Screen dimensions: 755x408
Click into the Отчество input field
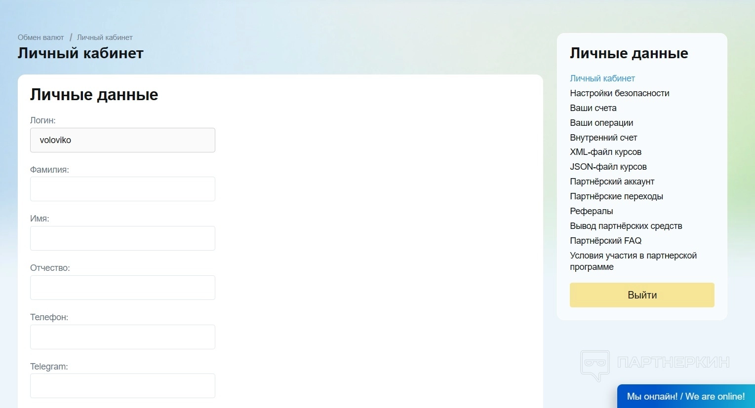[x=122, y=288]
